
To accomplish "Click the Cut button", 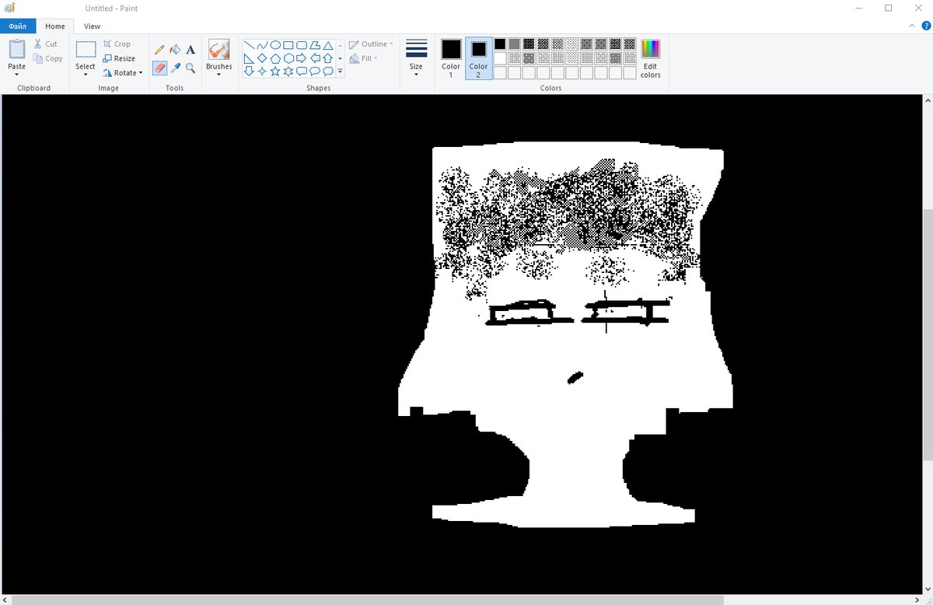I will click(x=46, y=44).
